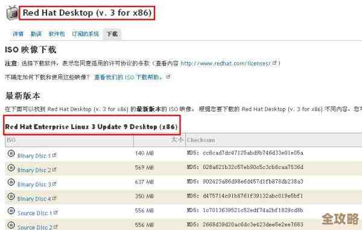
Task: Switch to the 软件包 tab
Action: (x=57, y=34)
